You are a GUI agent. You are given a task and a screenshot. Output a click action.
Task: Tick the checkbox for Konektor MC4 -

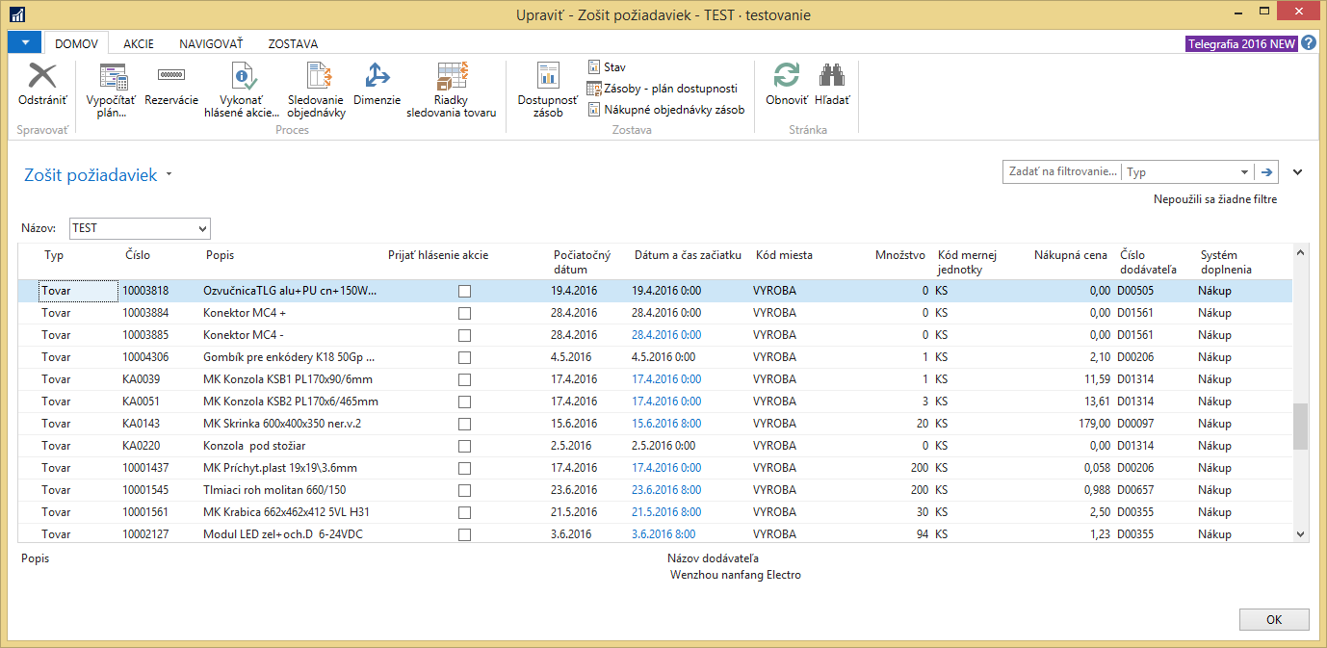coord(464,335)
